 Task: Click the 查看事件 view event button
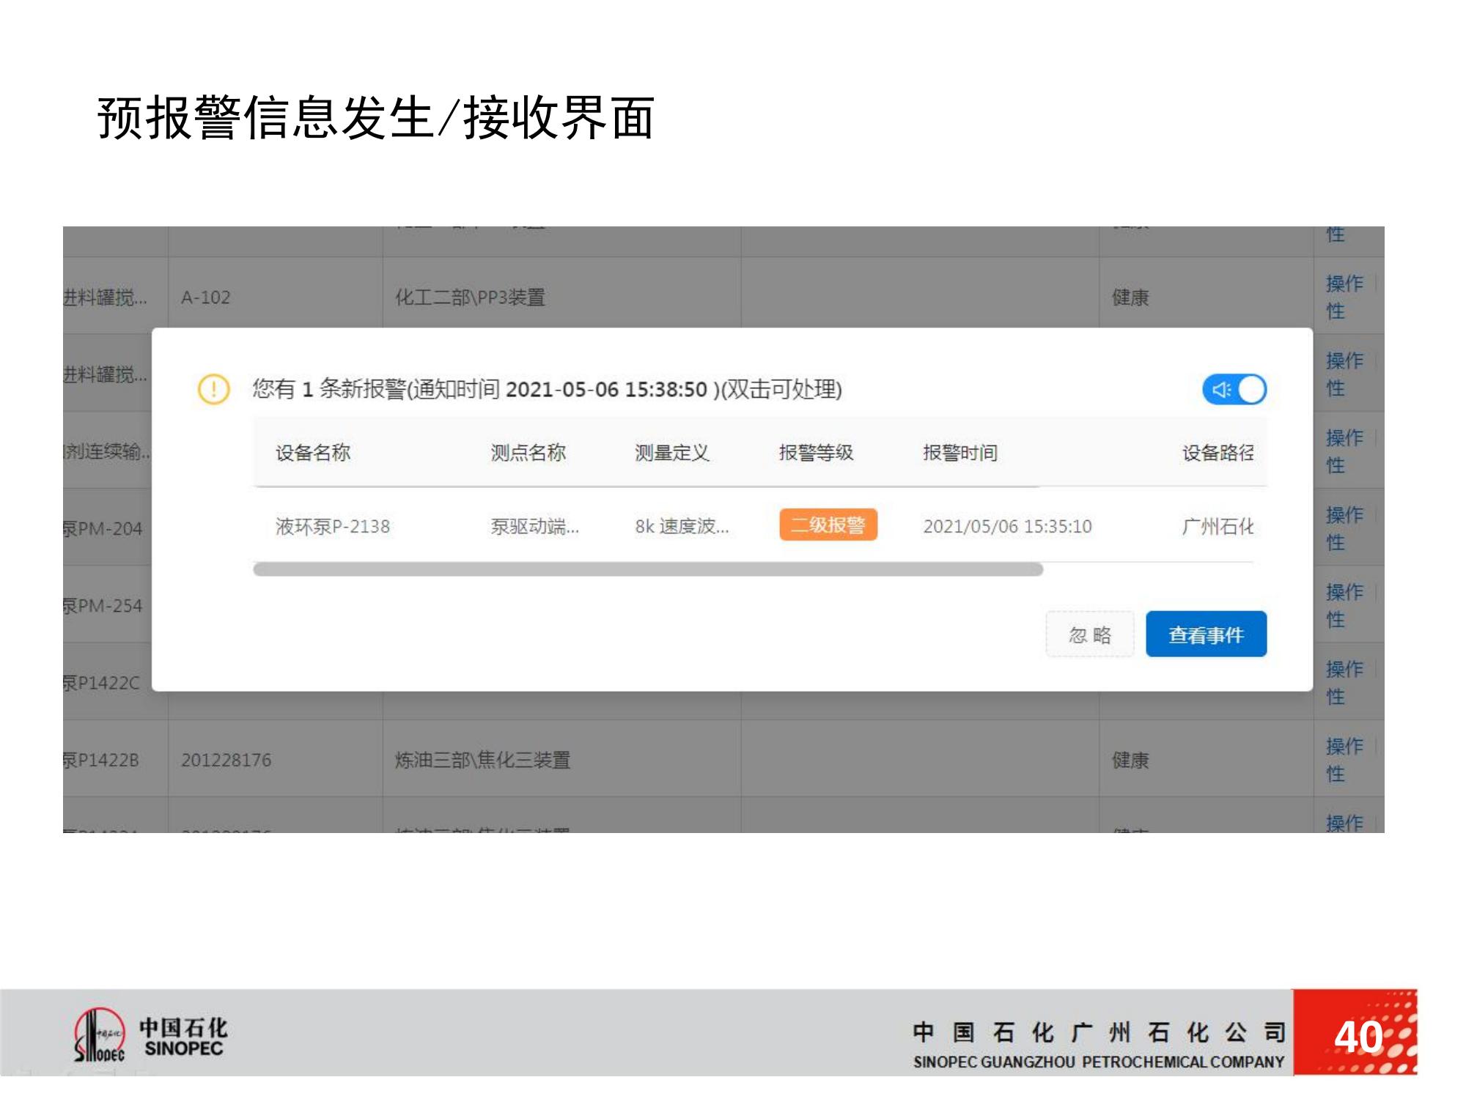coord(1206,634)
